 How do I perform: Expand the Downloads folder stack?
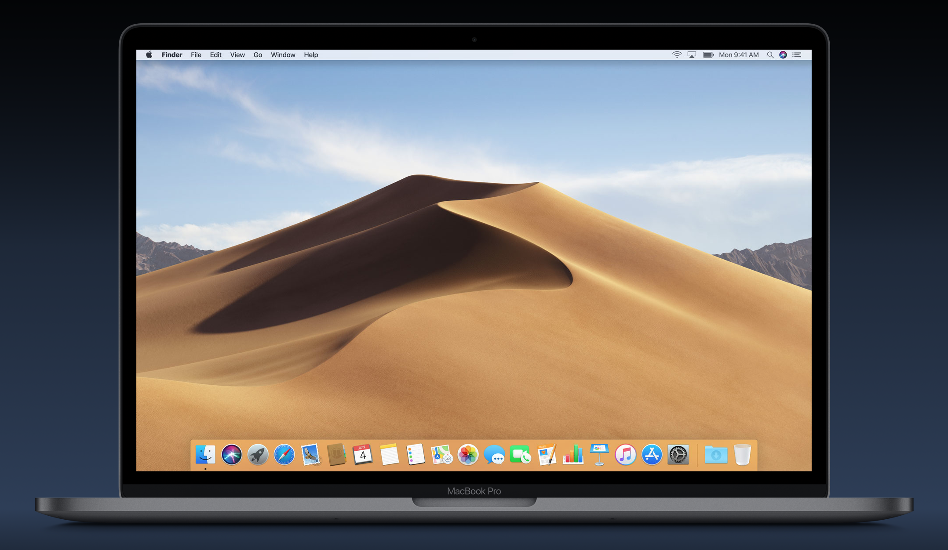click(716, 455)
